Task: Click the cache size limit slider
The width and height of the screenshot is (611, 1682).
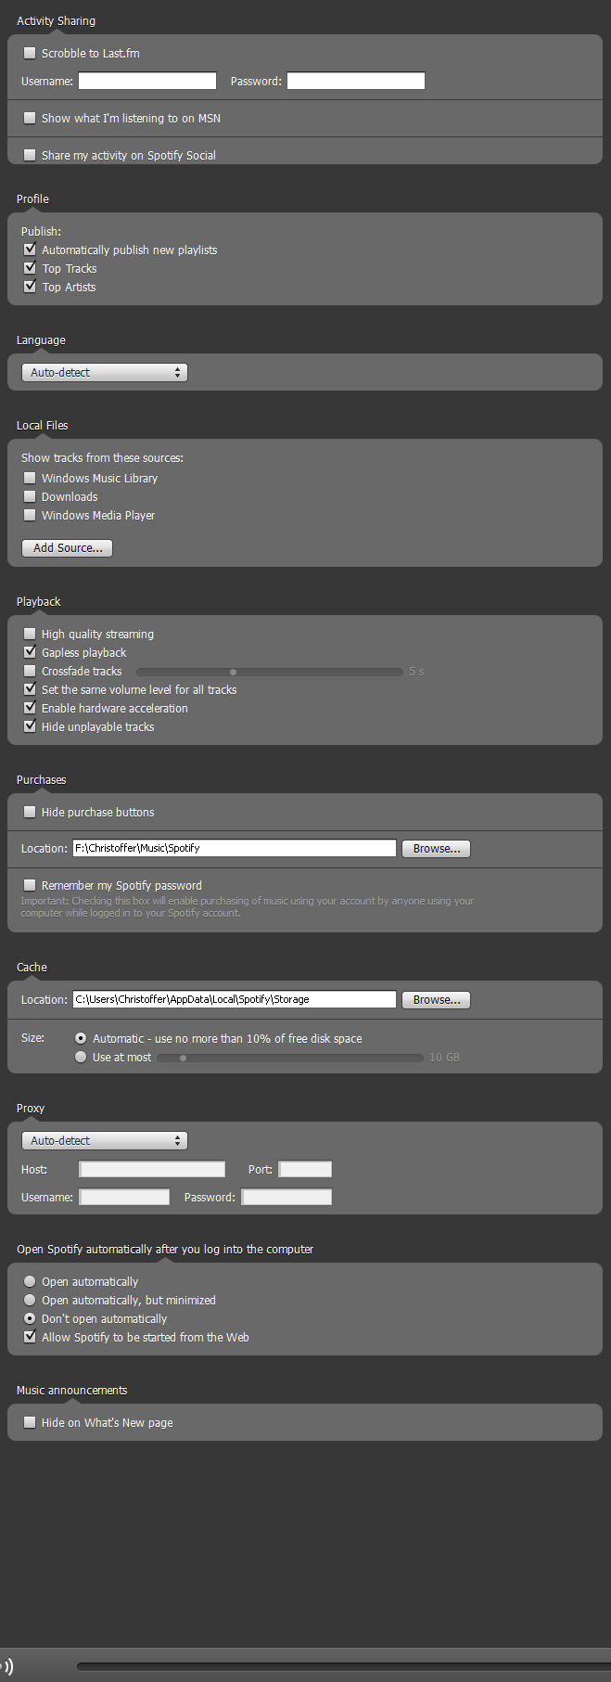Action: (x=290, y=1058)
